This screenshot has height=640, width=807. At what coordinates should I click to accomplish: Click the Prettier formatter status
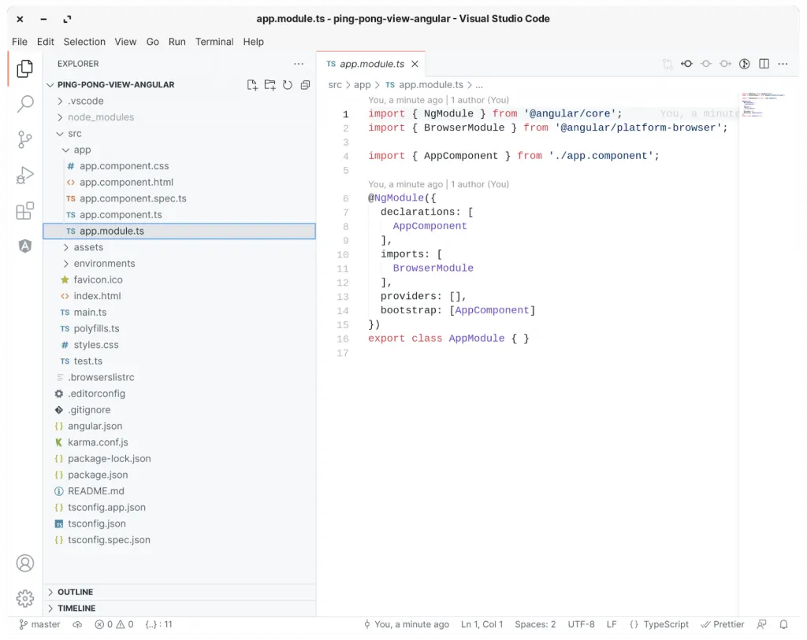point(723,624)
